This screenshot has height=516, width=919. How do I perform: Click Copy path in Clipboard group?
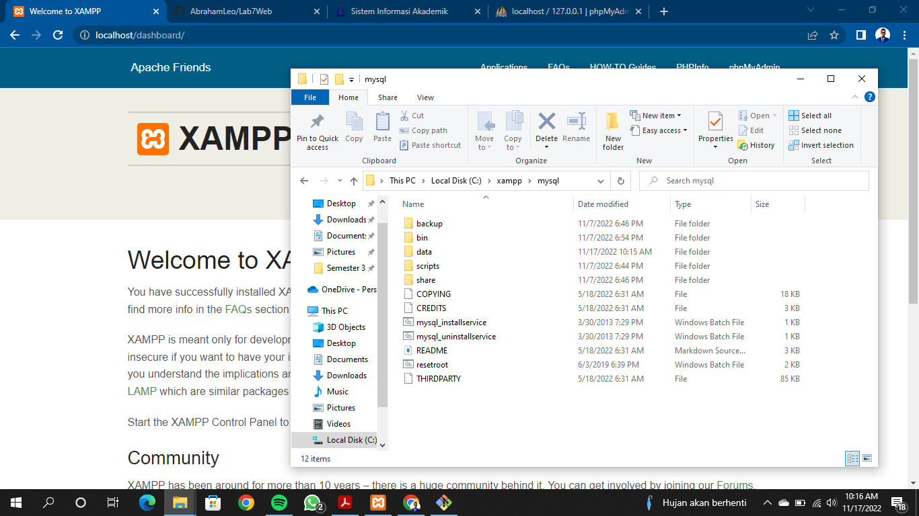[423, 130]
